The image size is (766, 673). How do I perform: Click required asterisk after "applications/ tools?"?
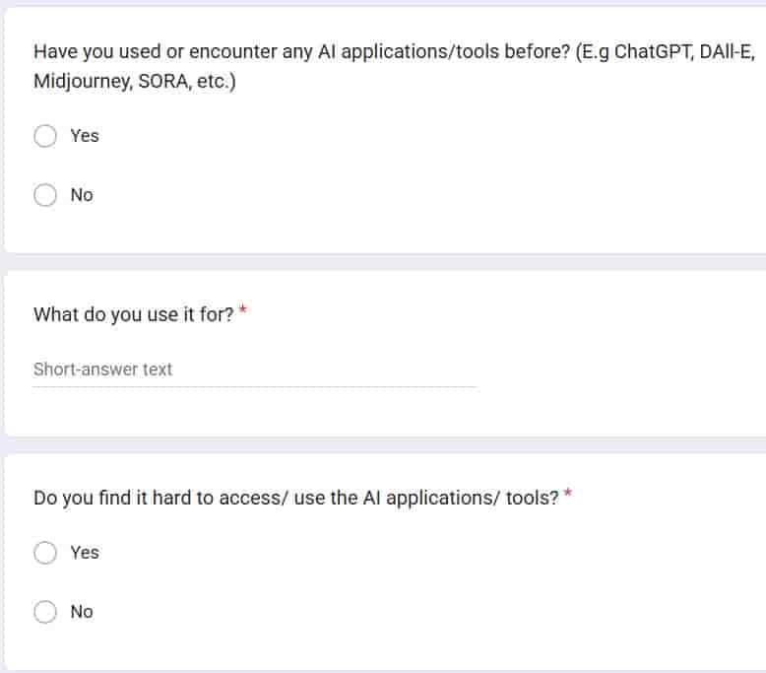(568, 496)
